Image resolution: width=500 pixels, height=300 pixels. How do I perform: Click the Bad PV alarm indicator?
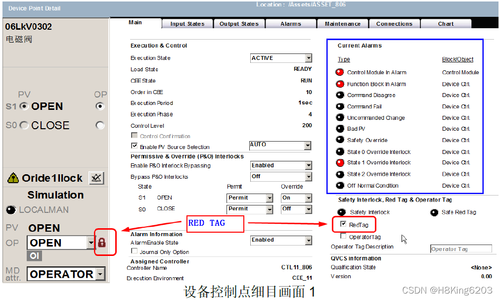point(340,129)
